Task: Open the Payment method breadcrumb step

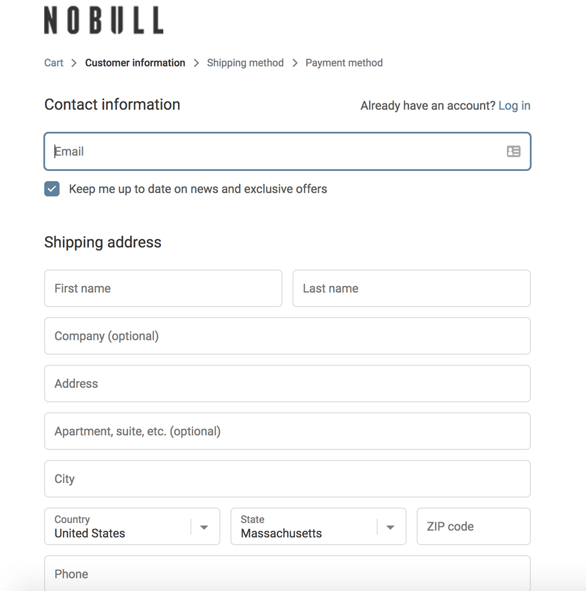Action: pos(344,63)
